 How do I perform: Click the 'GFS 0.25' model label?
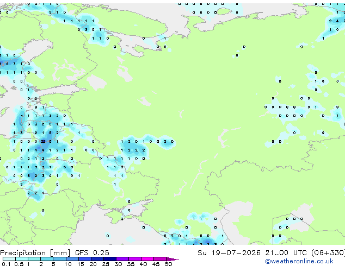coord(92,253)
